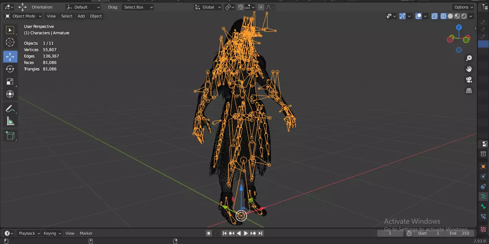
Task: Open Object Mode dropdown
Action: tap(23, 16)
